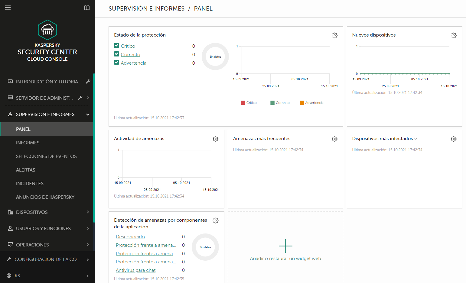
Task: Uncheck the Crítico checkbox
Action: (117, 46)
